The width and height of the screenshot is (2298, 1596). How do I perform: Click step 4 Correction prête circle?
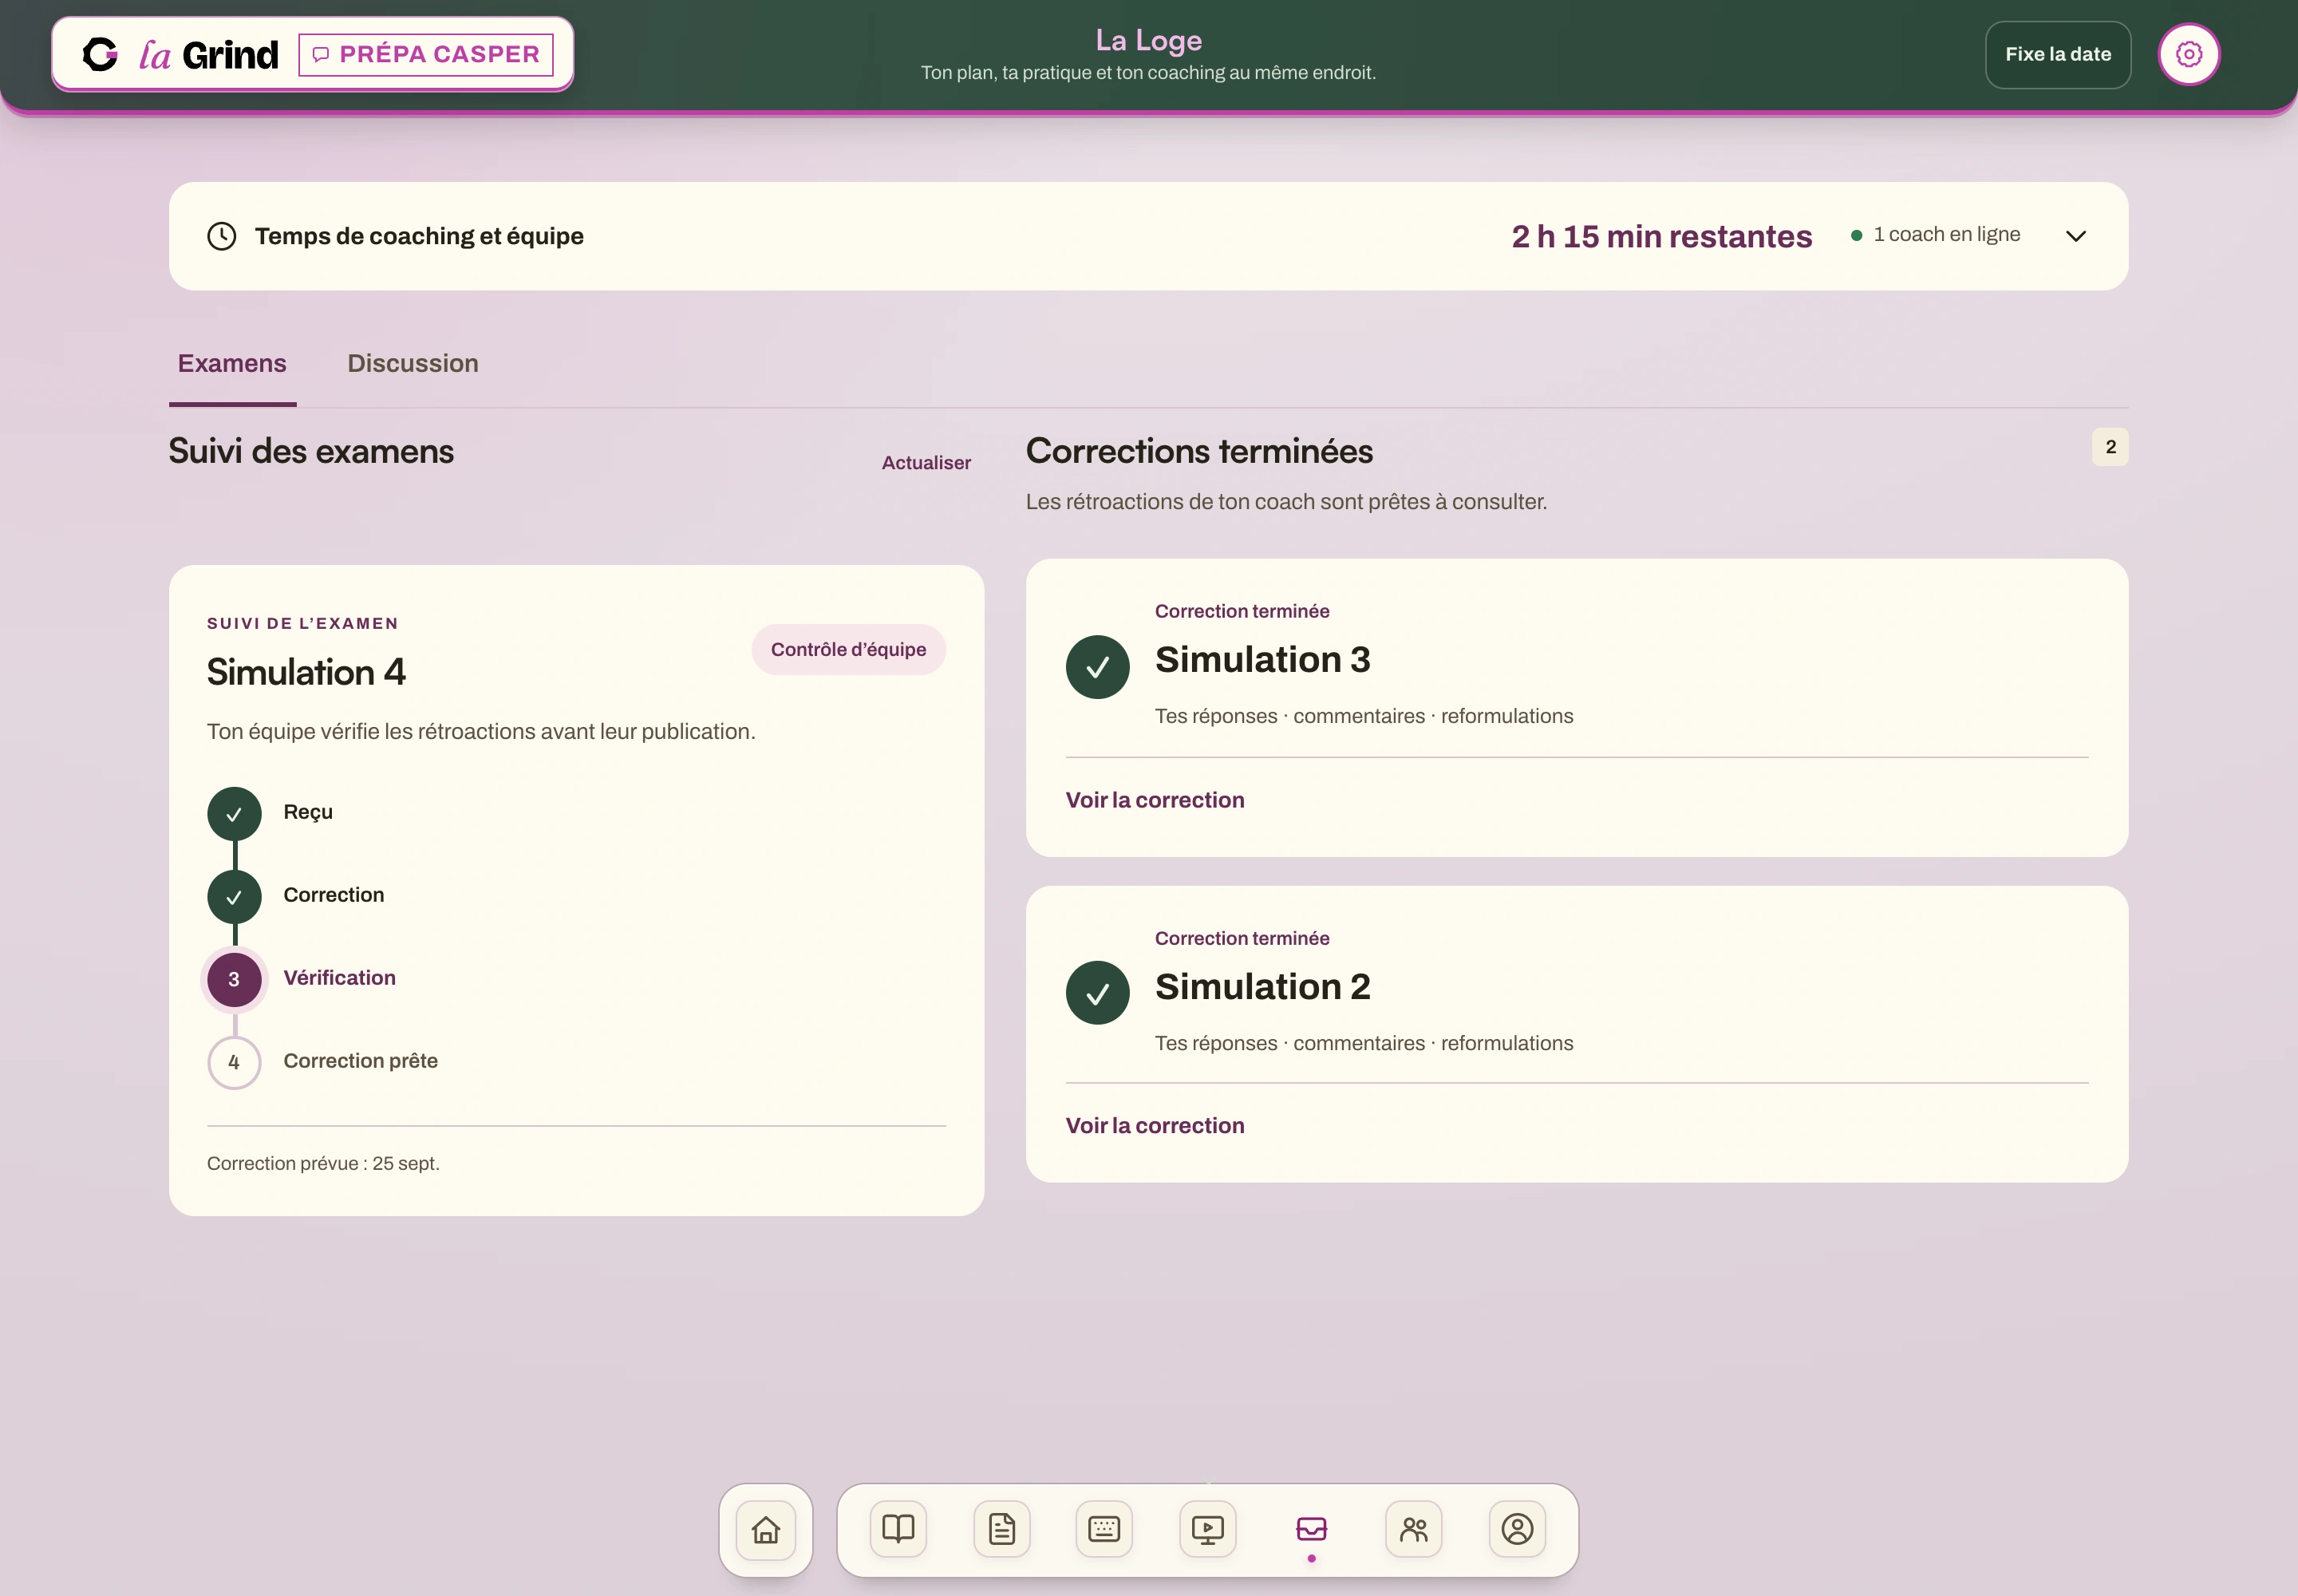[234, 1063]
